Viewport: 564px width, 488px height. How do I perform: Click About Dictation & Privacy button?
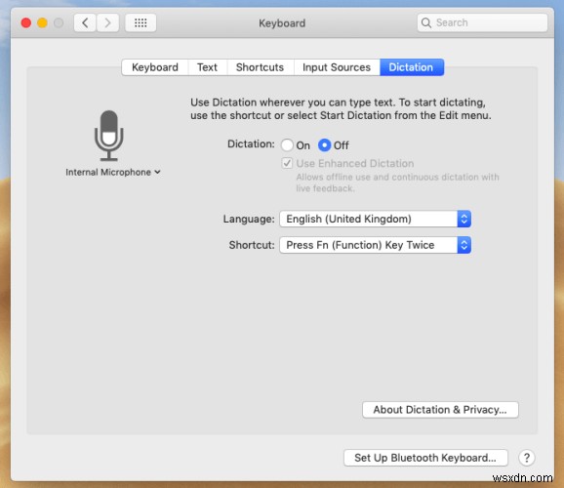(440, 410)
